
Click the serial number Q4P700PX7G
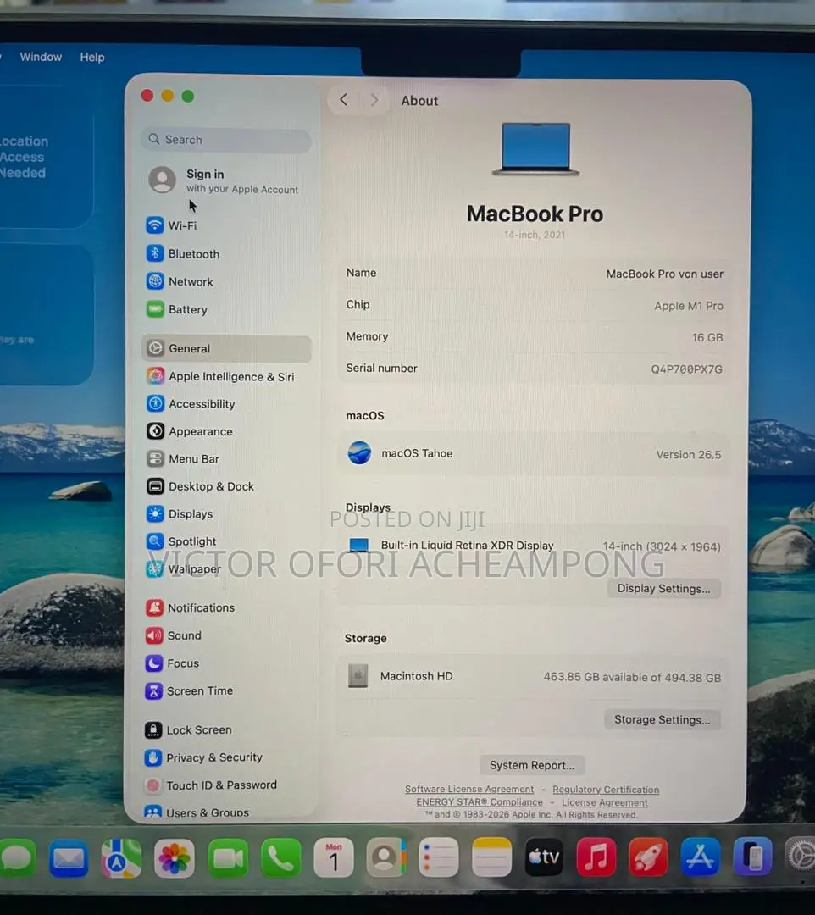pyautogui.click(x=687, y=369)
